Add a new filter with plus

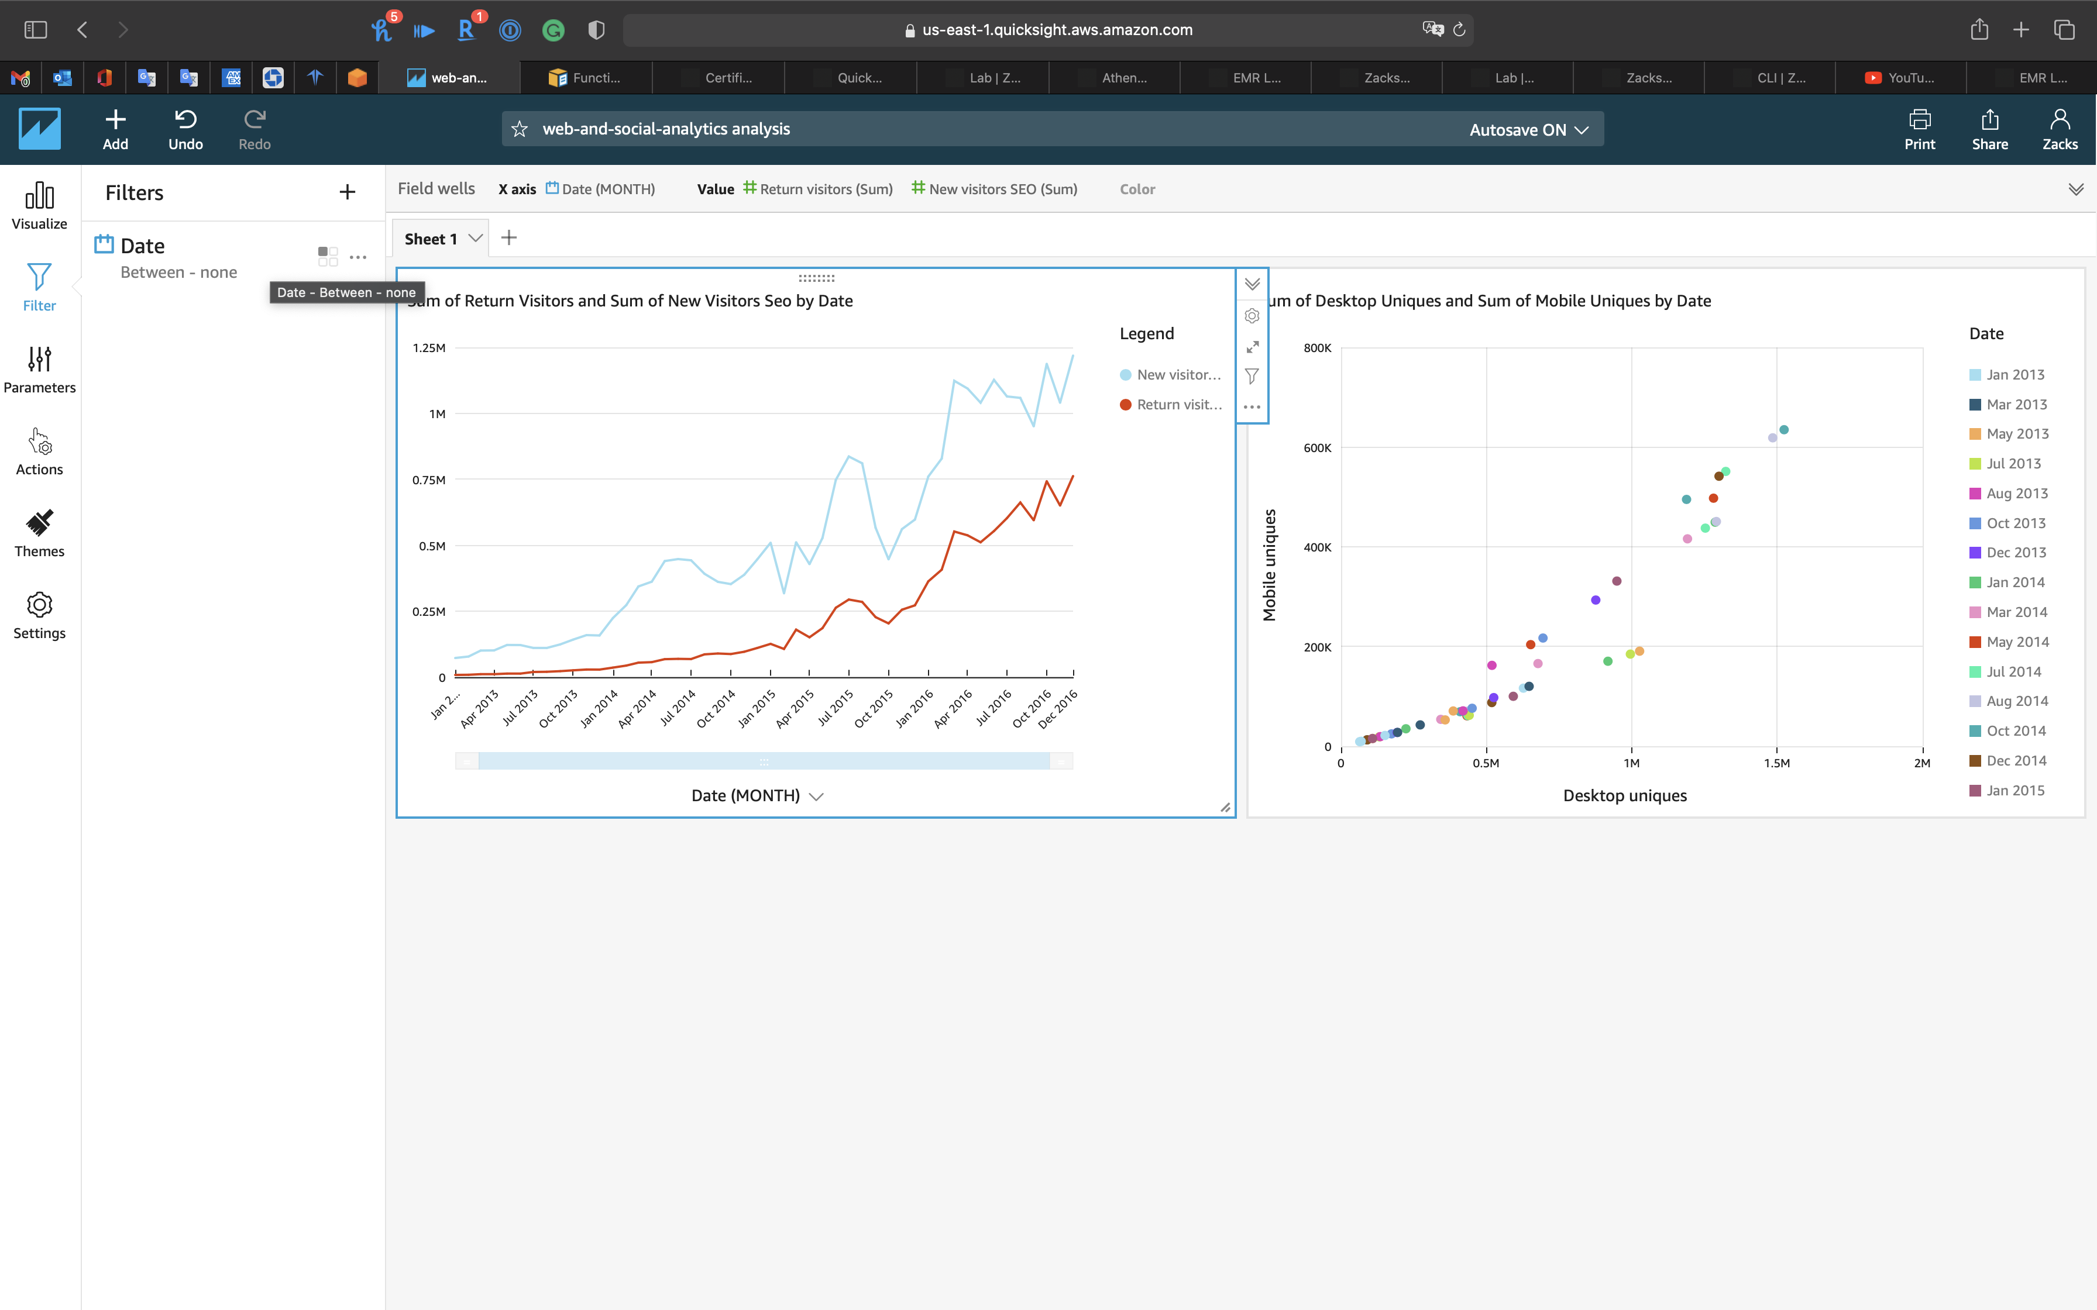pyautogui.click(x=346, y=192)
